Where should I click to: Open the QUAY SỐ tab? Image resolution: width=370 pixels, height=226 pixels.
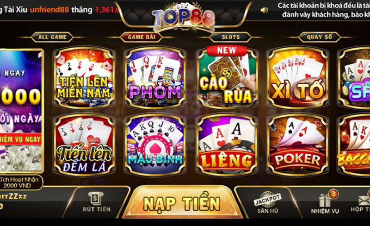pyautogui.click(x=319, y=37)
